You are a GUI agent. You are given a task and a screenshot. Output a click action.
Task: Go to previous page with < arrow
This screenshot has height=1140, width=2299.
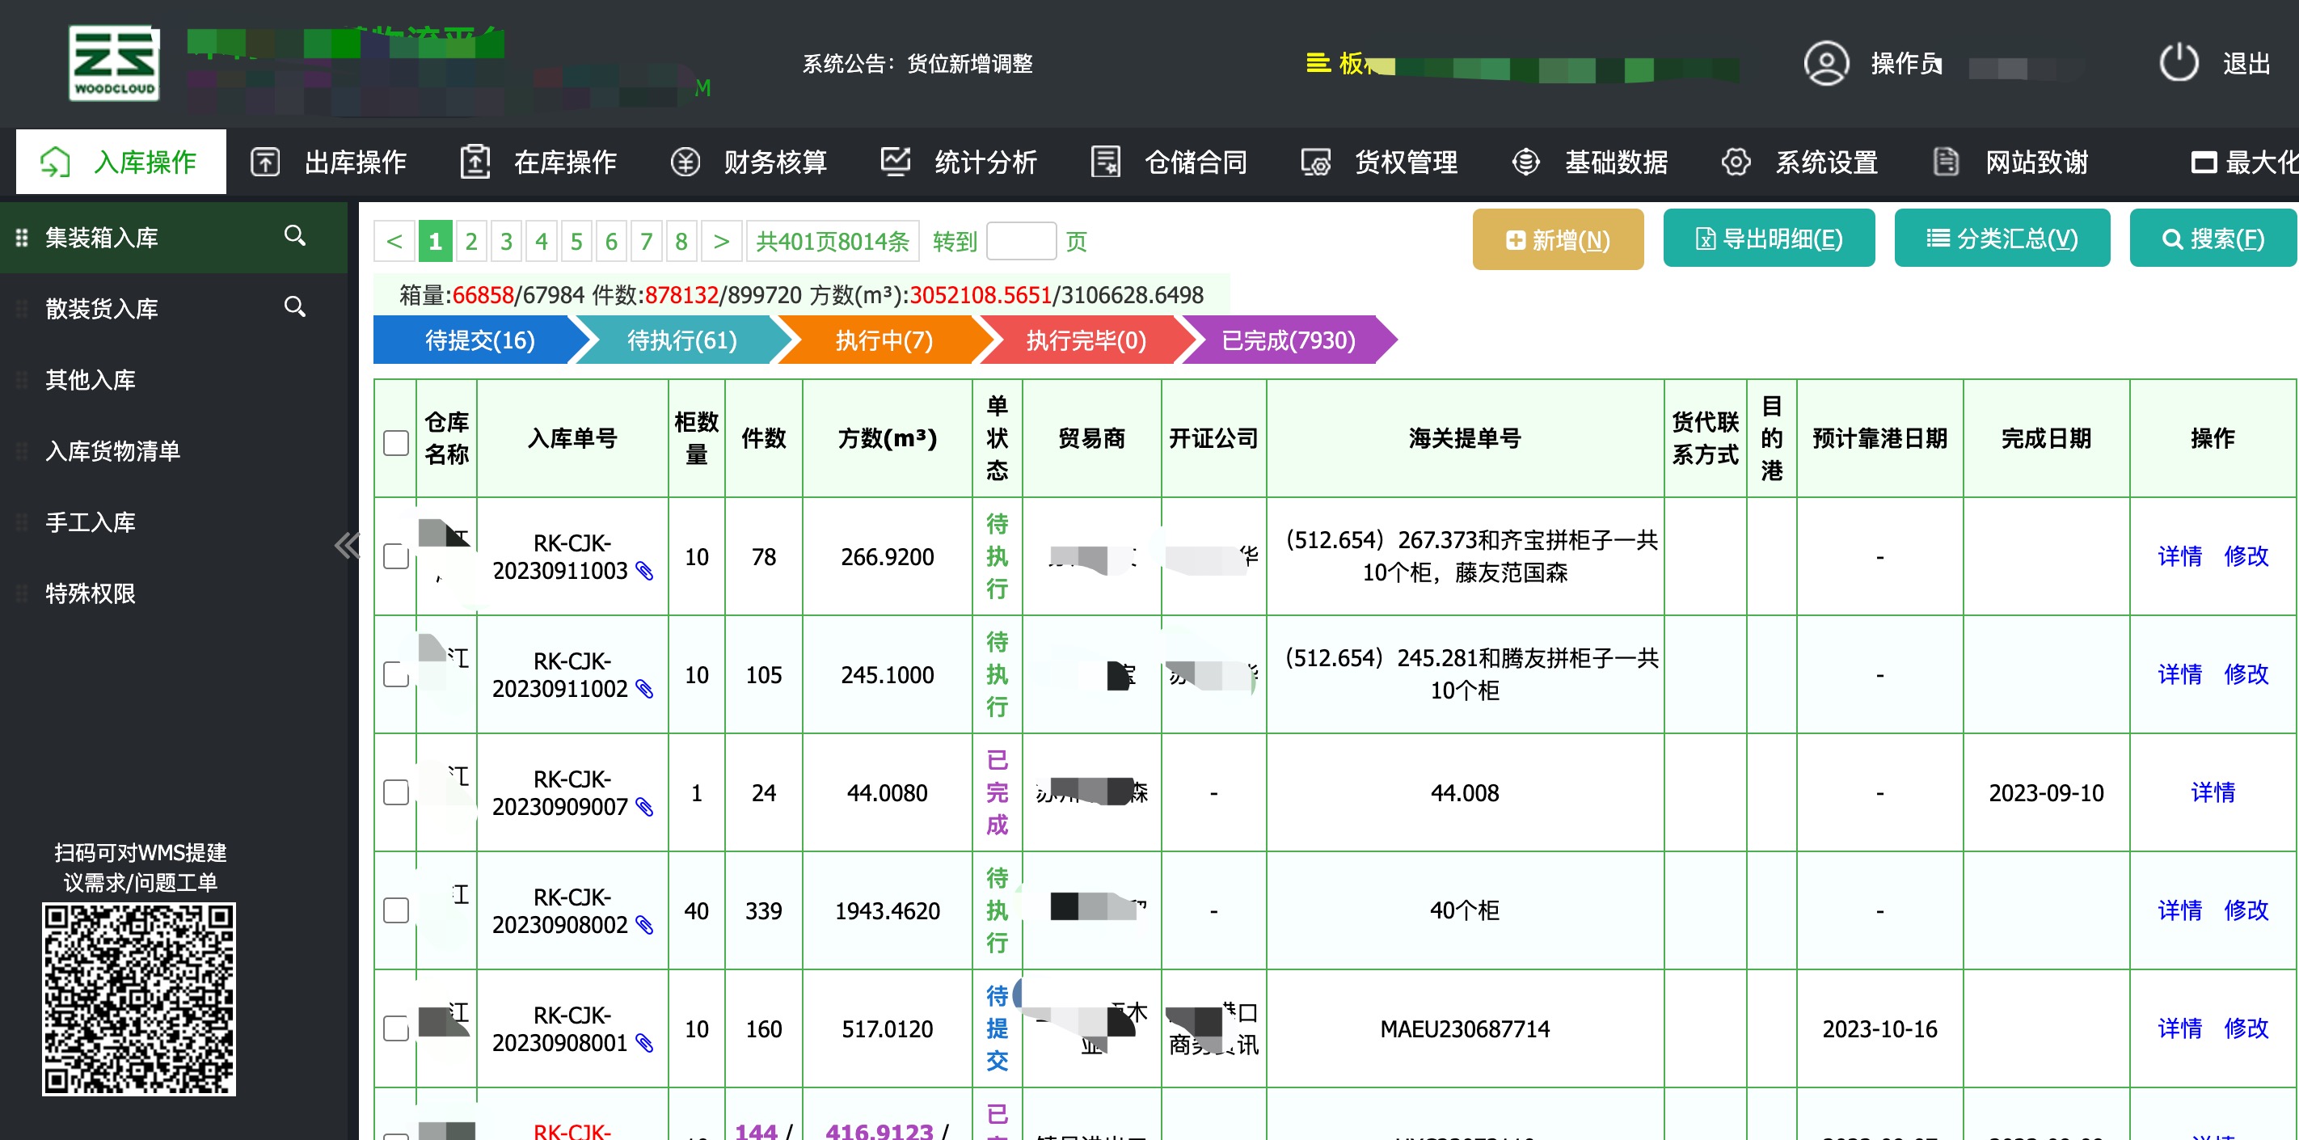[x=394, y=241]
